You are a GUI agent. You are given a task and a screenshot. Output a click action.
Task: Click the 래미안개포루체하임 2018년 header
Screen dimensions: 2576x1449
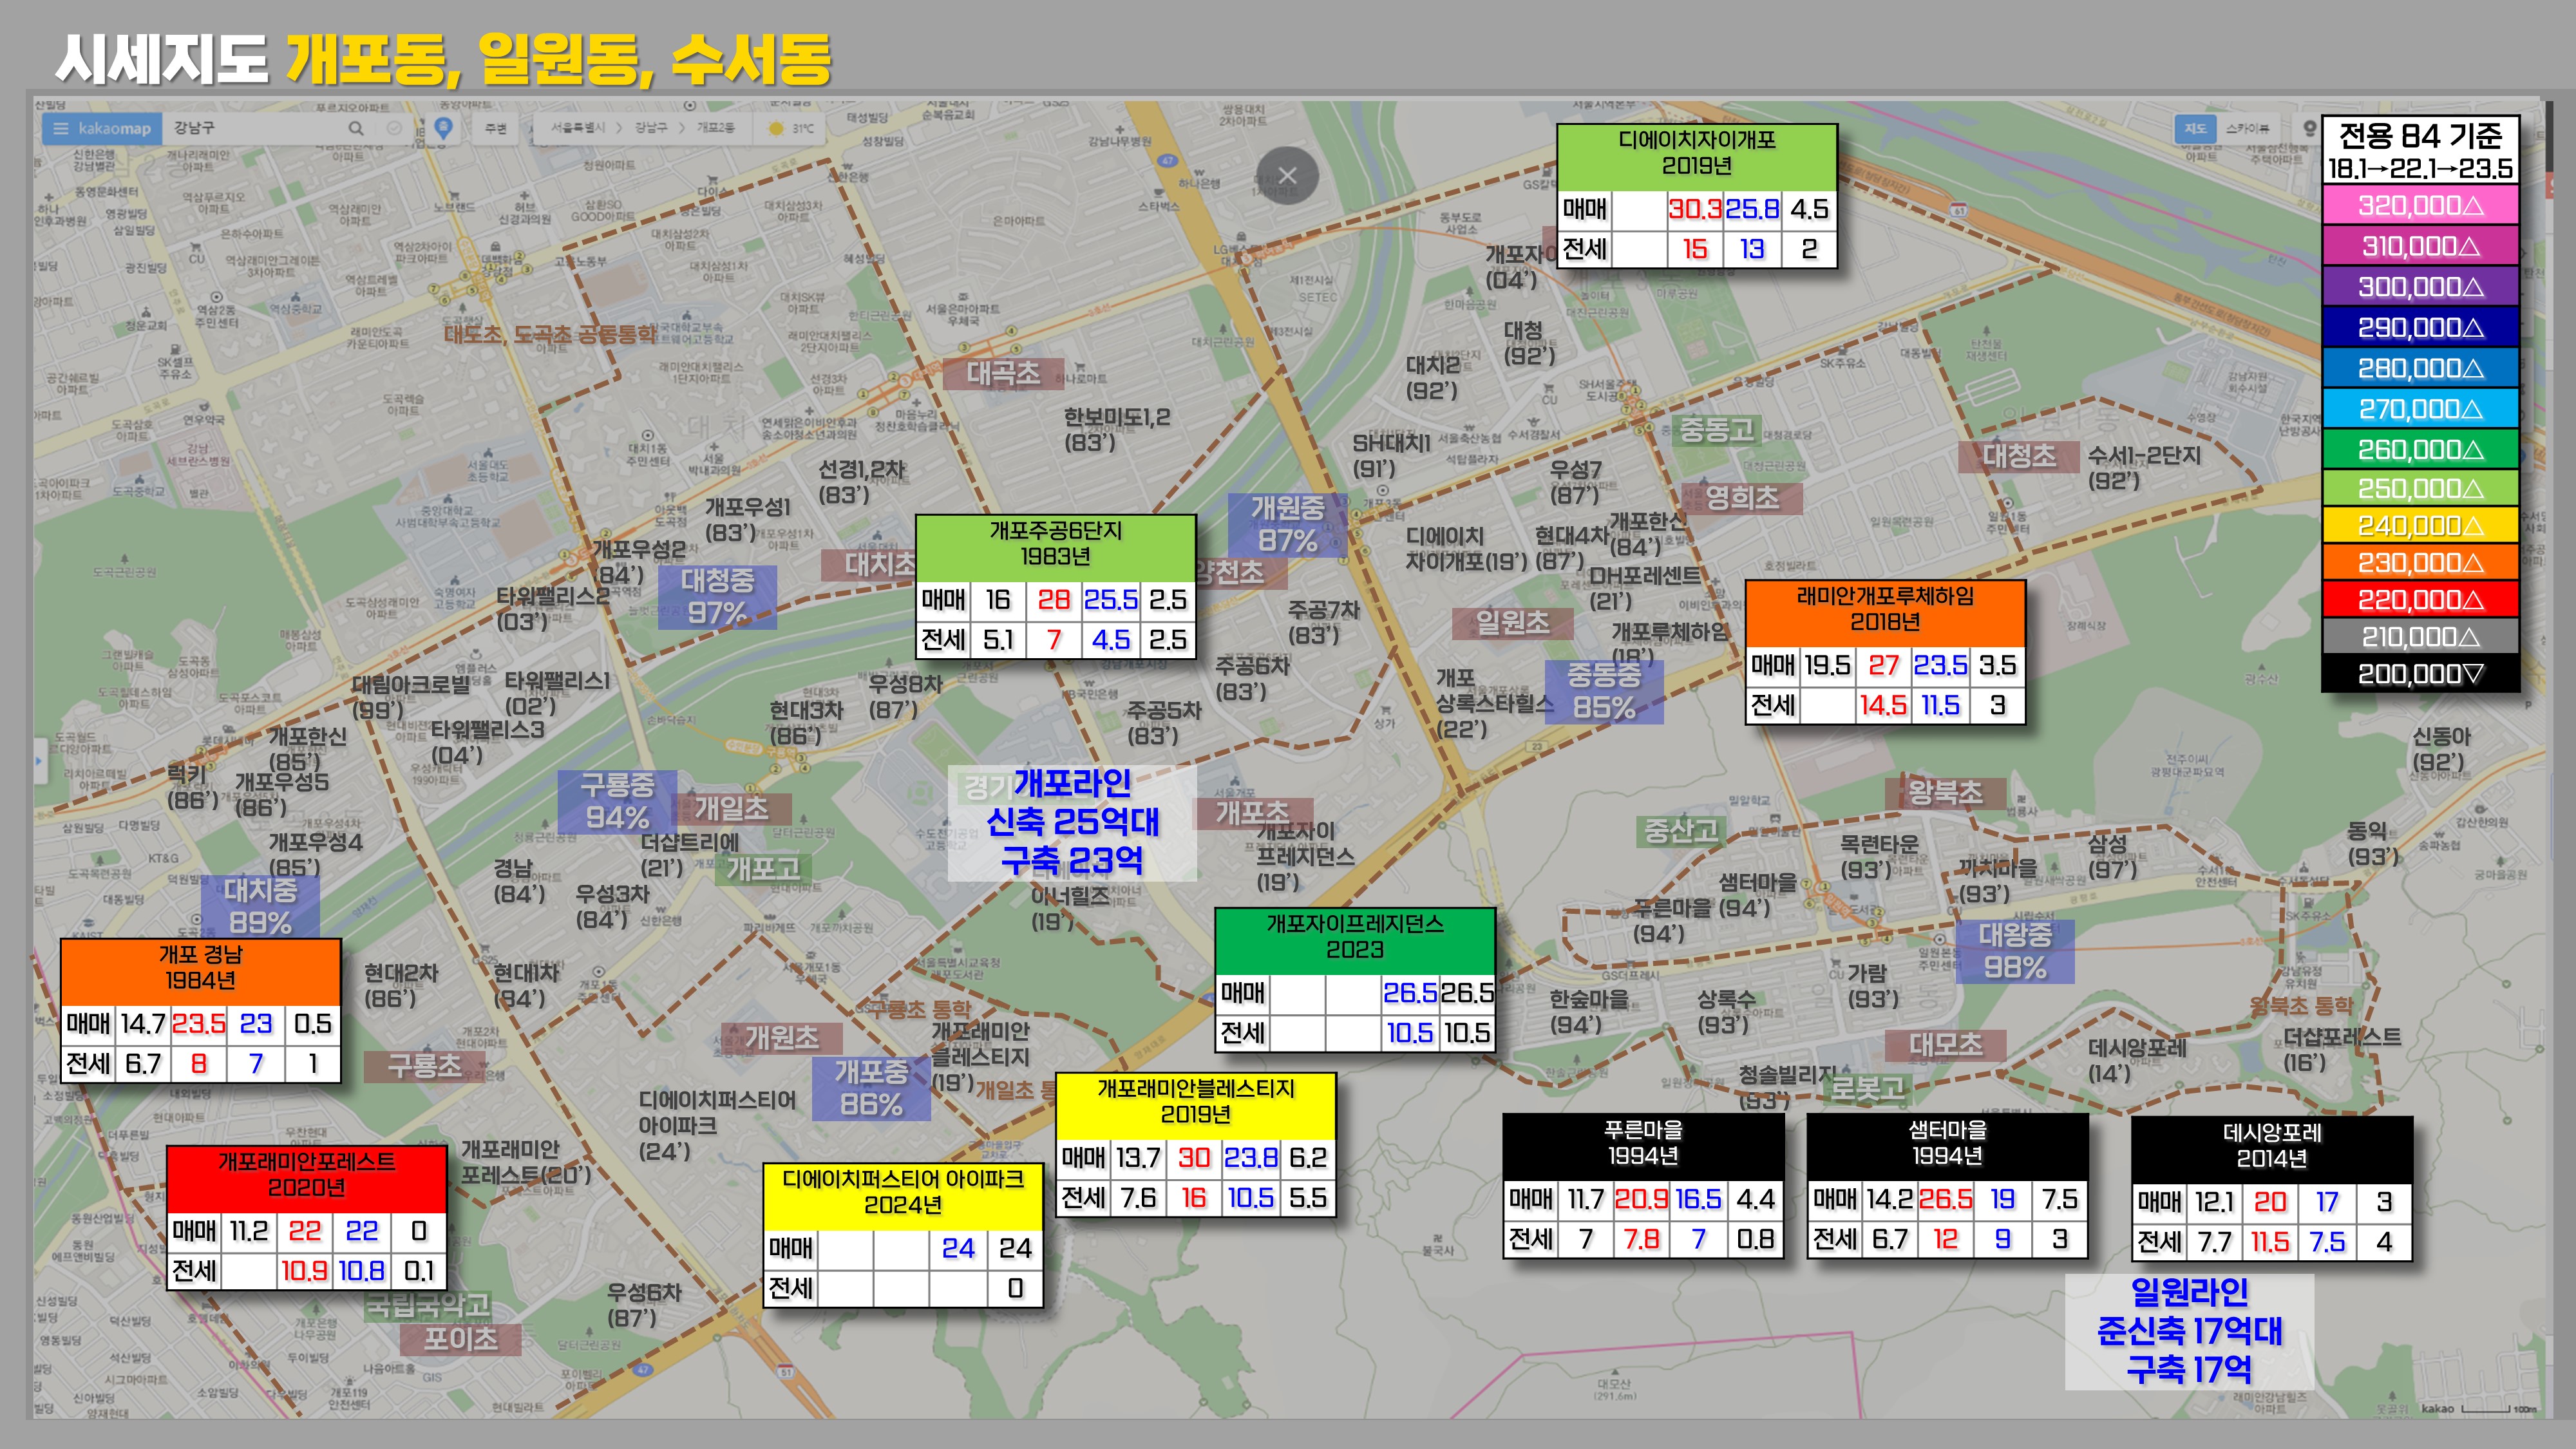click(x=1884, y=608)
